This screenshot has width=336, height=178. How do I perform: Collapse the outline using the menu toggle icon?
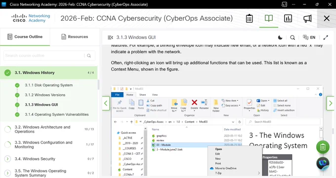click(x=110, y=37)
